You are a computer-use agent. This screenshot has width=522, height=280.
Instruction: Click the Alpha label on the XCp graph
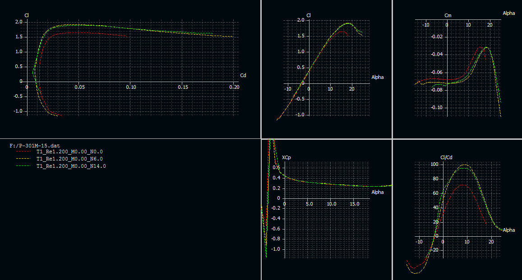point(378,192)
